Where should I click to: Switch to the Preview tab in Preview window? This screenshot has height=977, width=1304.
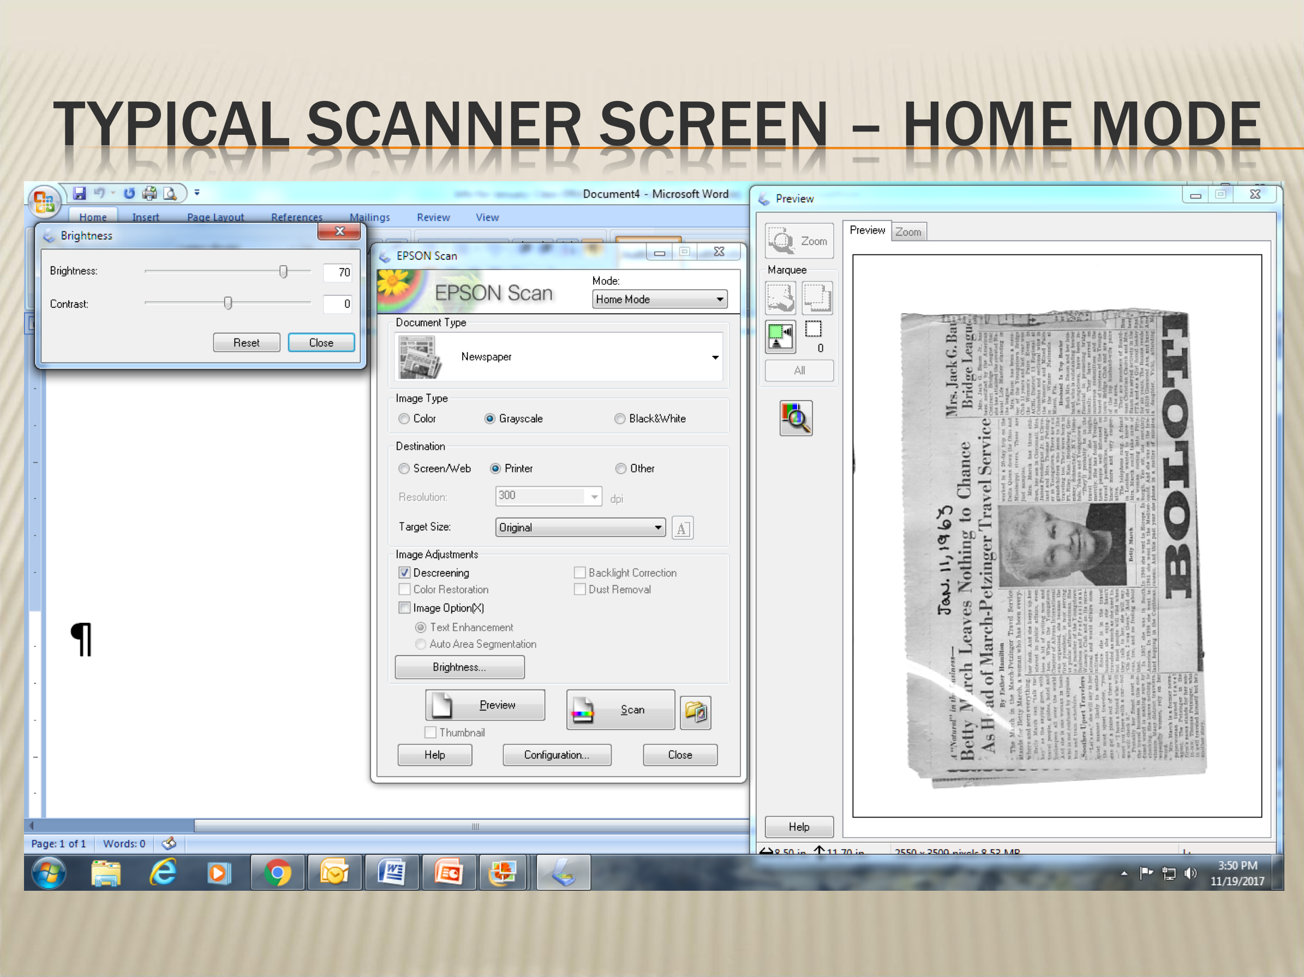867,230
